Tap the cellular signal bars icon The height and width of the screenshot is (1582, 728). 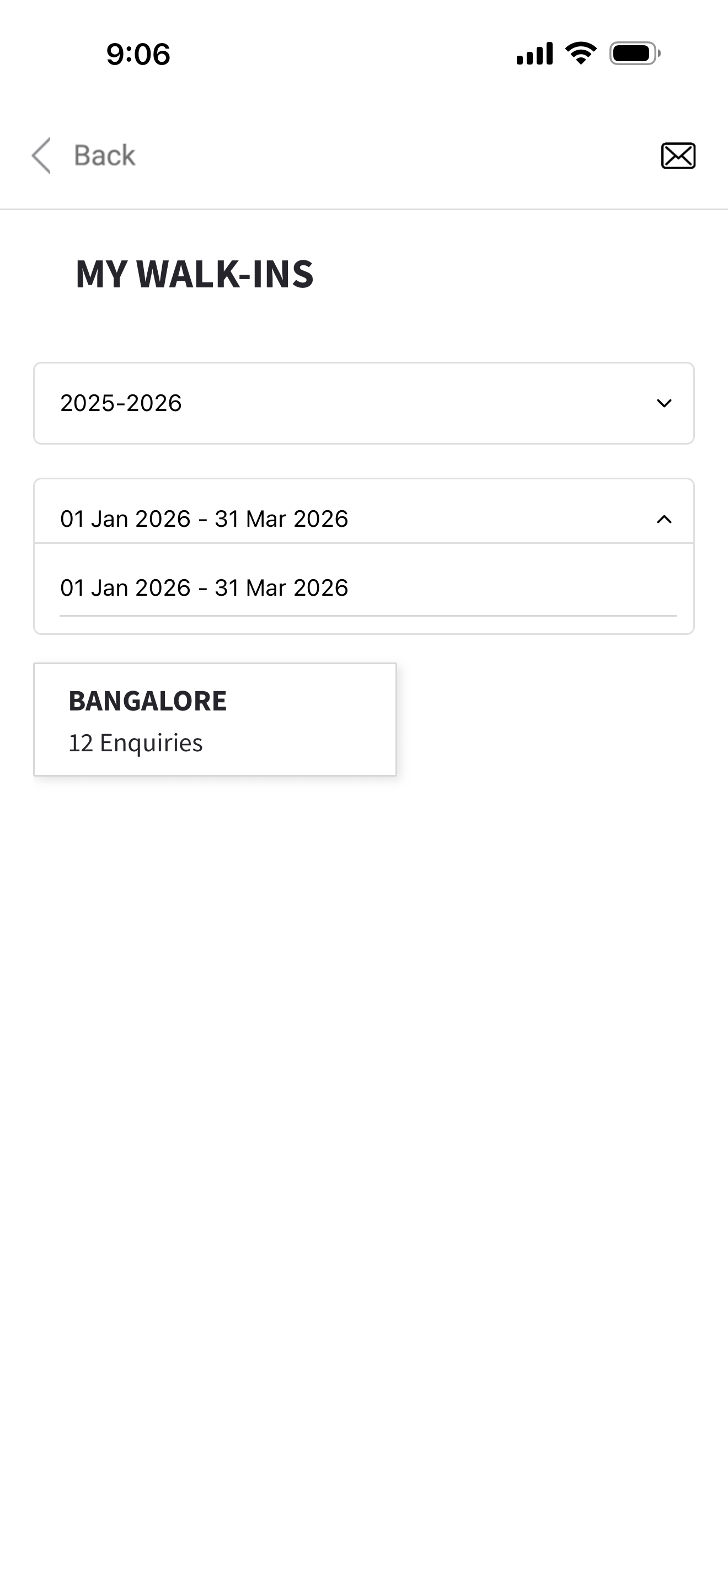pos(534,54)
